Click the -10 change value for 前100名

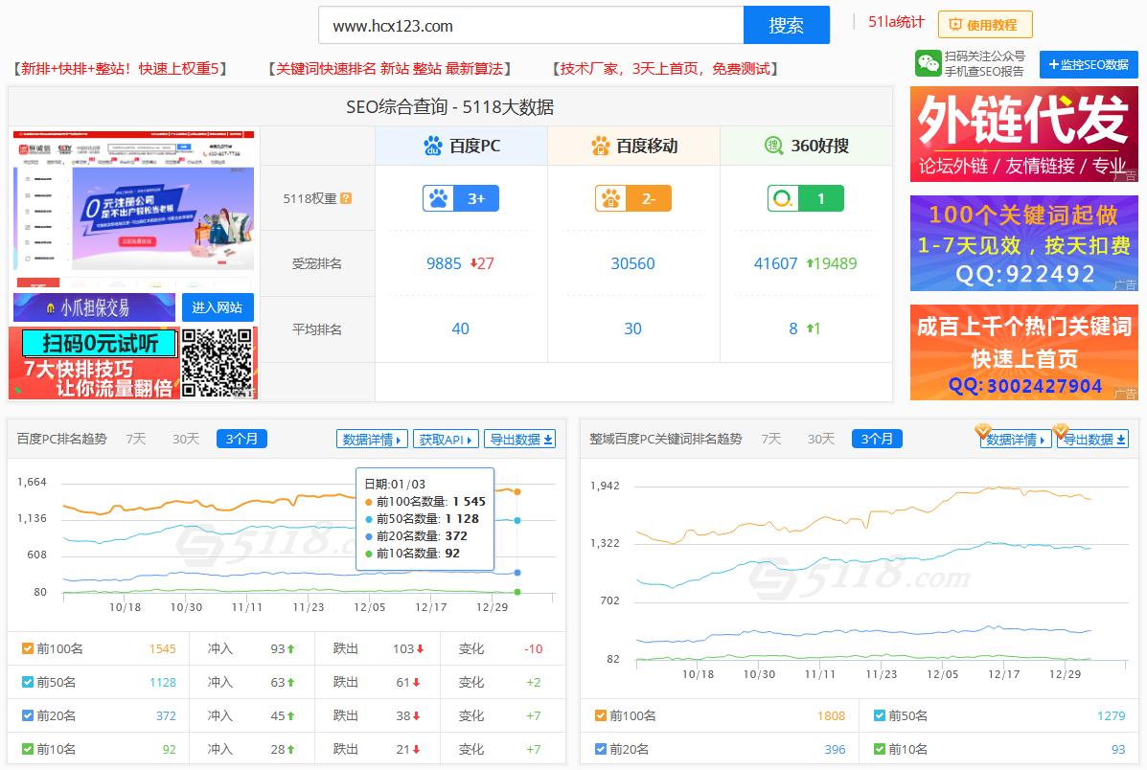(534, 648)
